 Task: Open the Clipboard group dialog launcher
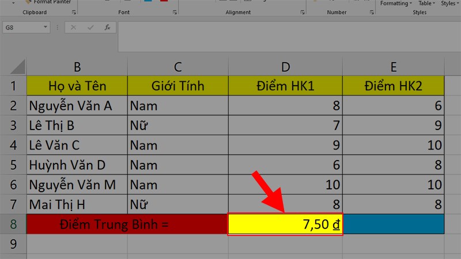coord(73,12)
